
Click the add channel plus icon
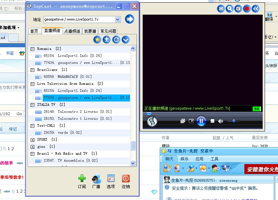107,40
